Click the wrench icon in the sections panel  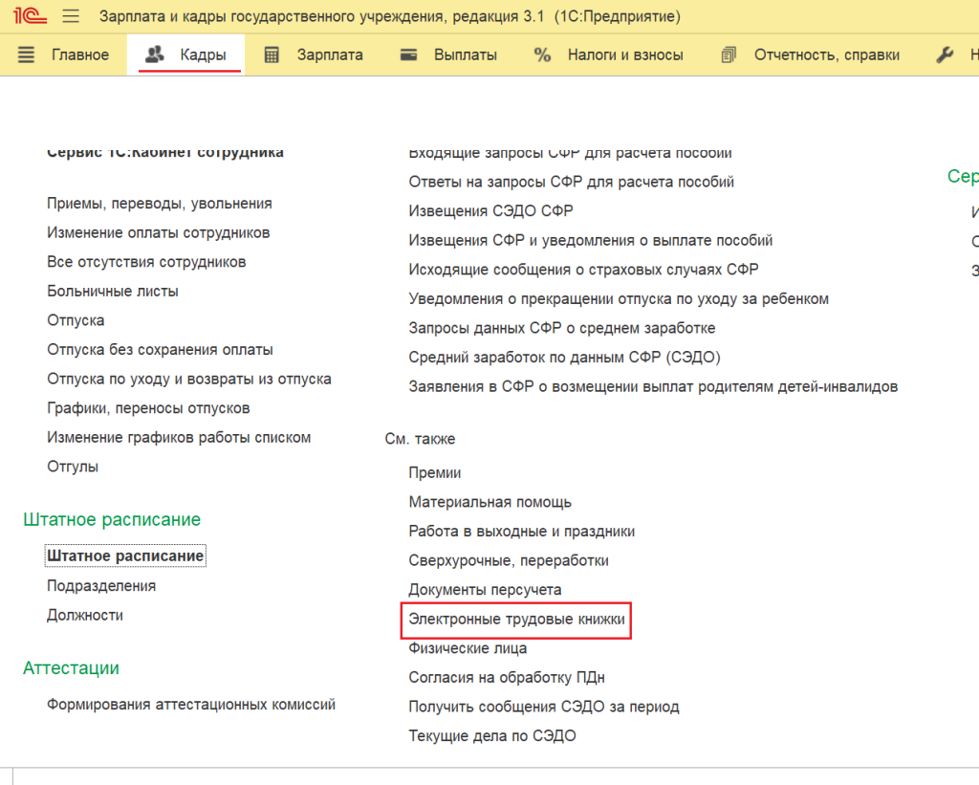[946, 55]
